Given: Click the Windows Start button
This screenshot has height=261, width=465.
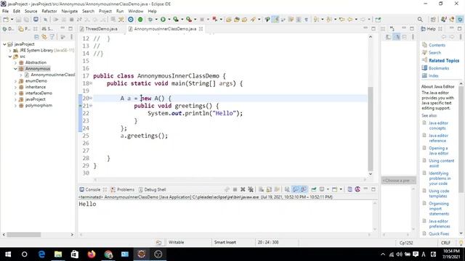Looking at the screenshot, I should pos(8,254).
